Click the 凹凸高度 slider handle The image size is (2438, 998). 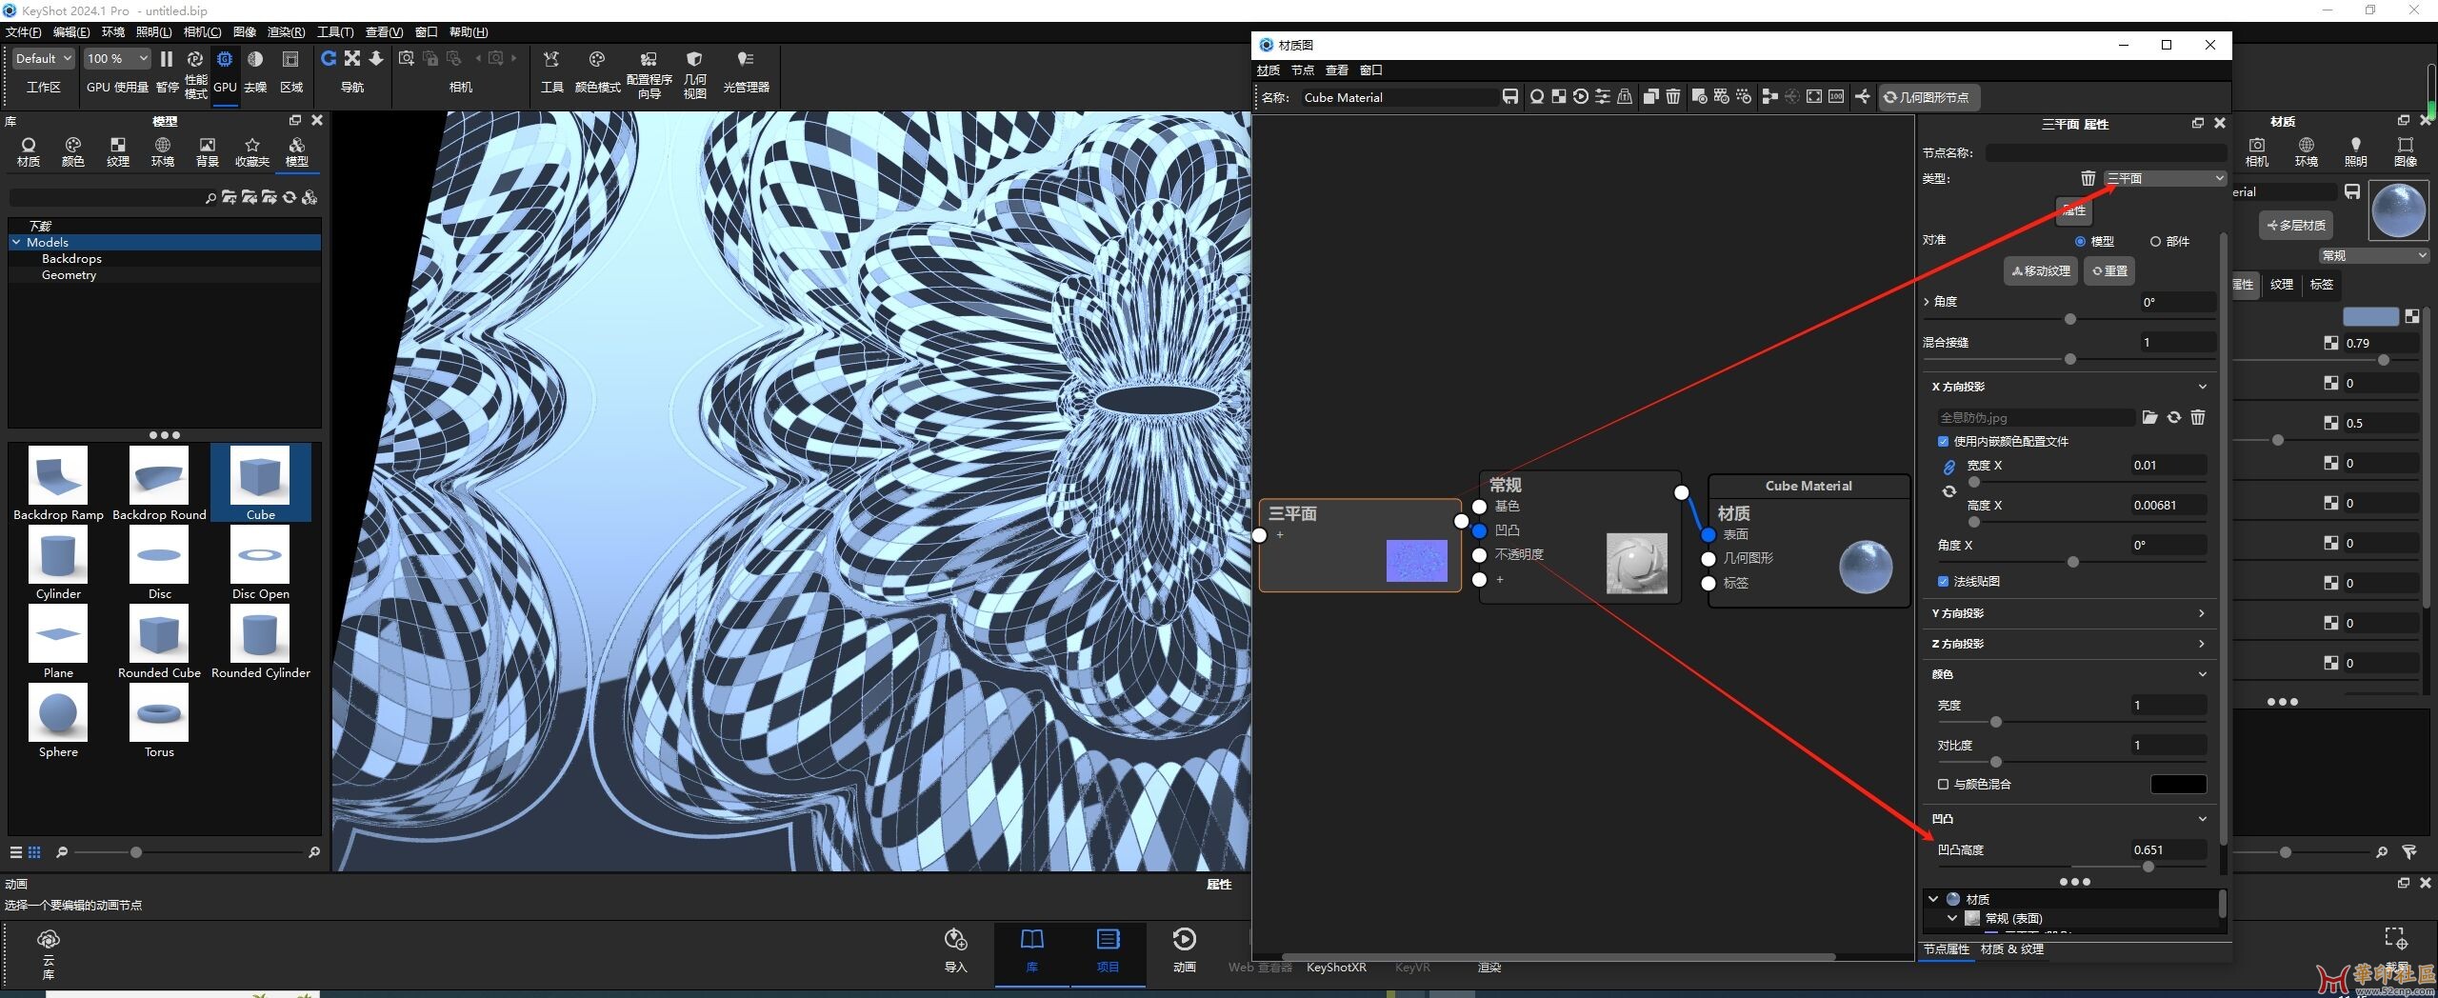2148,867
